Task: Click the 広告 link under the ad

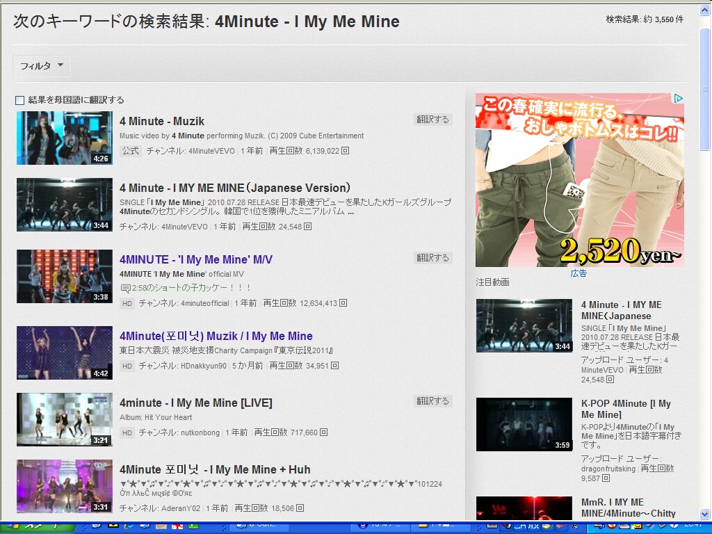Action: pos(578,273)
